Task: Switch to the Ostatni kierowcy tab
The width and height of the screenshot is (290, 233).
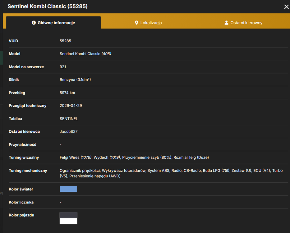Action: tap(243, 23)
